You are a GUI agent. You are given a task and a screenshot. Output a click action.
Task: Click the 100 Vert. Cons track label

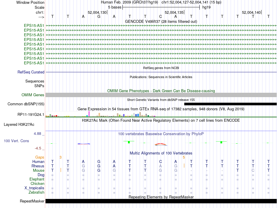[16, 141]
